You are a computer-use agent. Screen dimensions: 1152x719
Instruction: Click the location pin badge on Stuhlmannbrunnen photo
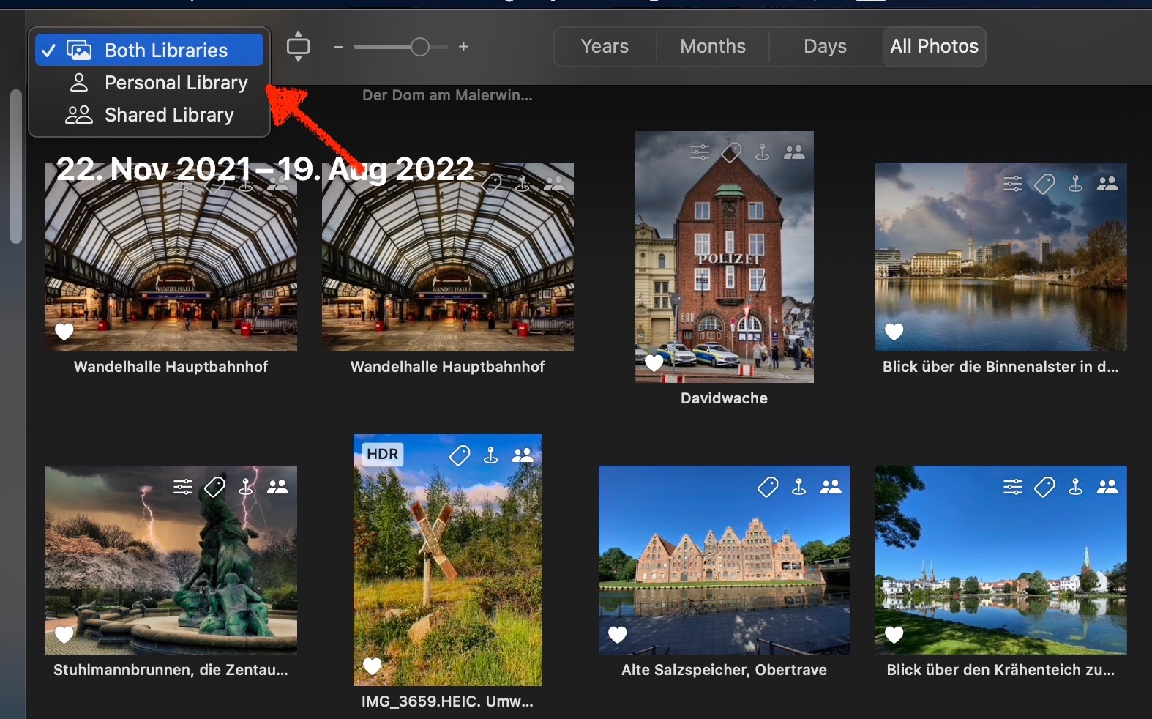coord(246,487)
